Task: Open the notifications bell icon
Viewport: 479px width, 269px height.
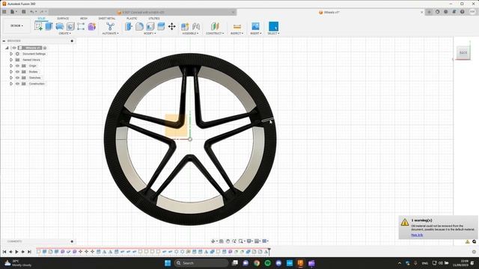Action: [x=454, y=12]
